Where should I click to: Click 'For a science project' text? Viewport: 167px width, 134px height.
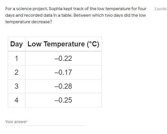tap(26, 9)
